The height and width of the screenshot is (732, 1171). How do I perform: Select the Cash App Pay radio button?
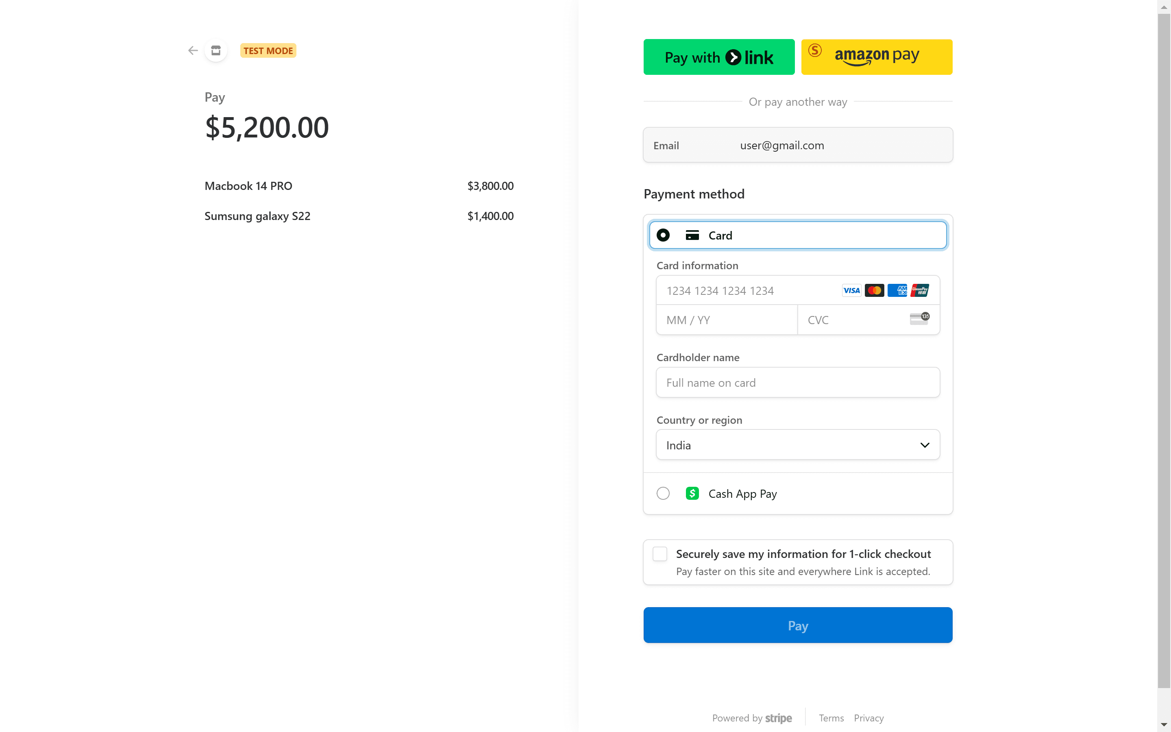point(663,493)
